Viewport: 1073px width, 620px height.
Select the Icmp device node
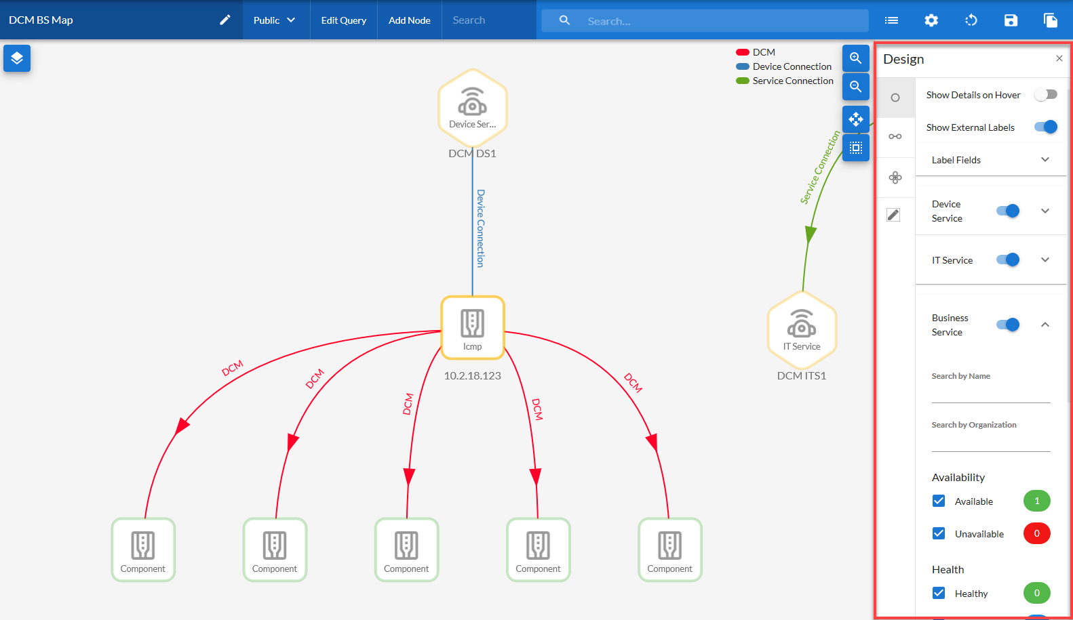tap(472, 327)
